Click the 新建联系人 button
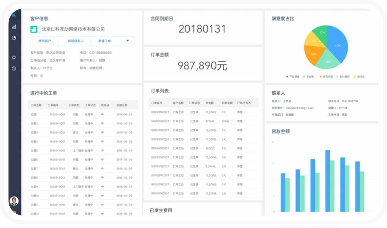Screen dimensions: 387x228 click(75, 41)
